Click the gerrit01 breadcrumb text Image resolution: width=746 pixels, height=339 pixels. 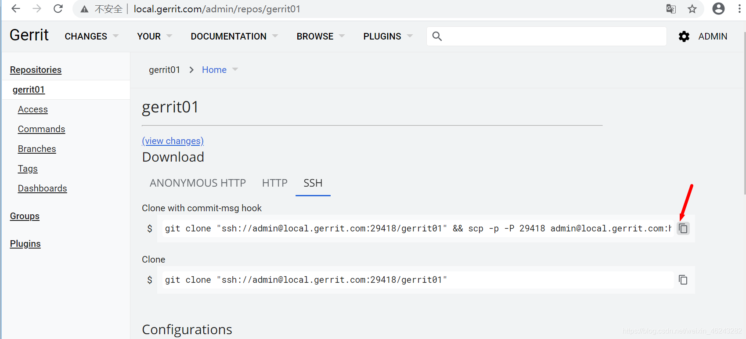(x=164, y=70)
